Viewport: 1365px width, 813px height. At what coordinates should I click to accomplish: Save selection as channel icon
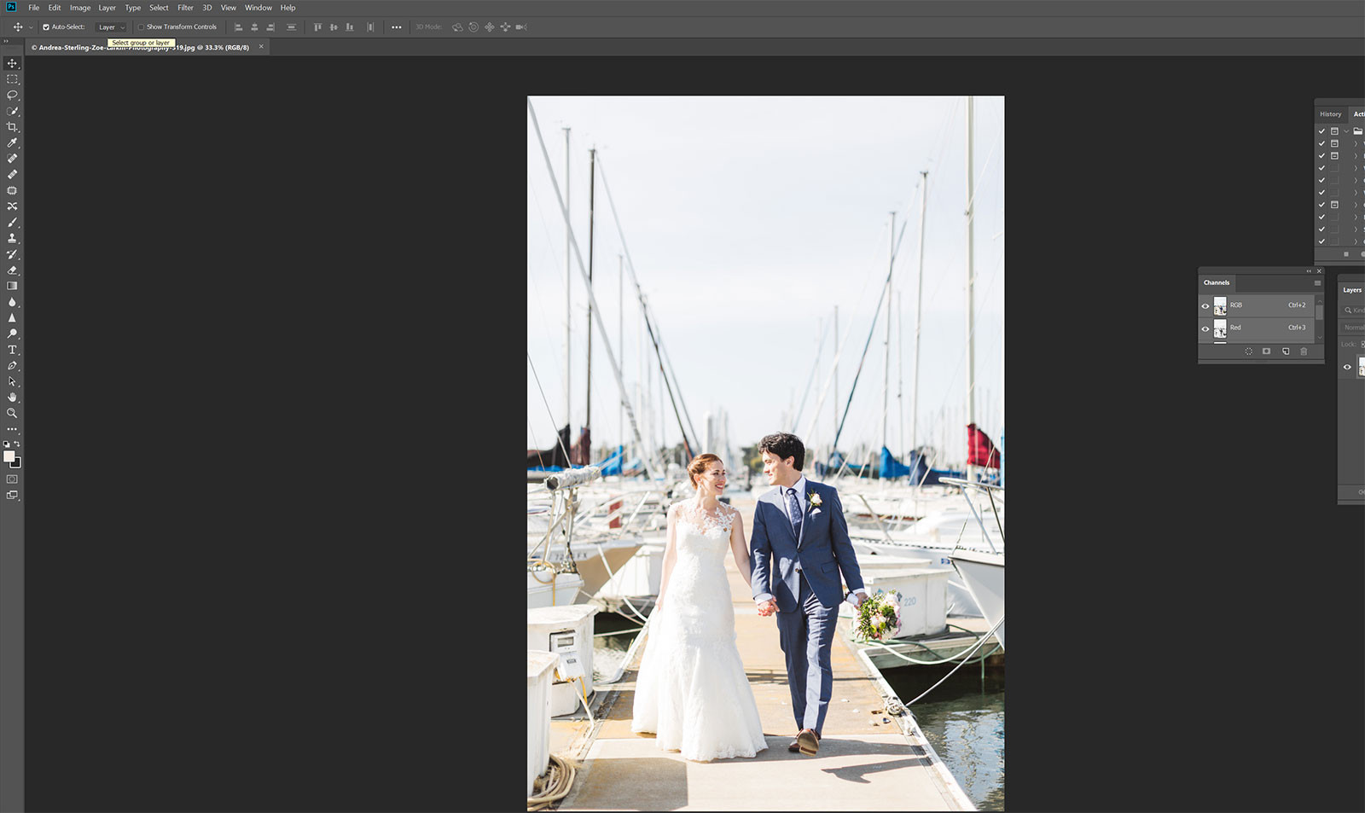1267,351
